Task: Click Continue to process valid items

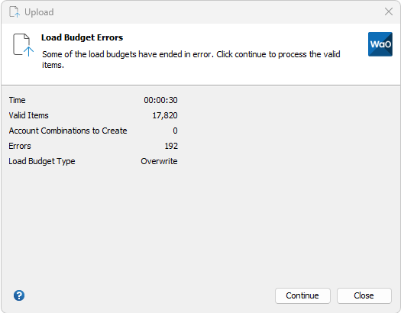Action: coord(302,295)
